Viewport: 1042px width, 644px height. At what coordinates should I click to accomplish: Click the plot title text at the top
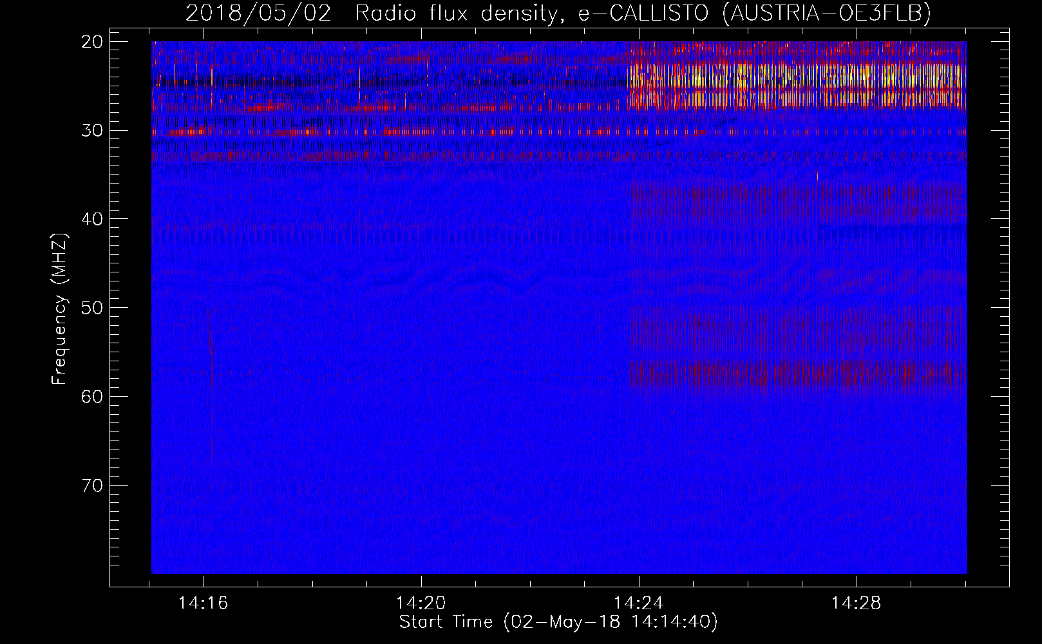point(558,12)
